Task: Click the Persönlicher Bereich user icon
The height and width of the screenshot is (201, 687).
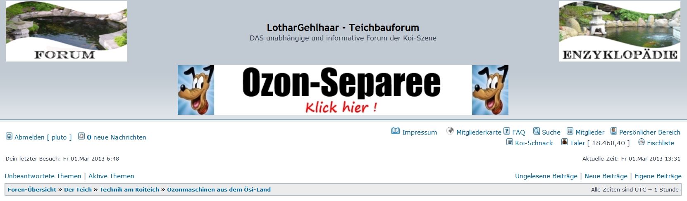Action: pos(614,131)
